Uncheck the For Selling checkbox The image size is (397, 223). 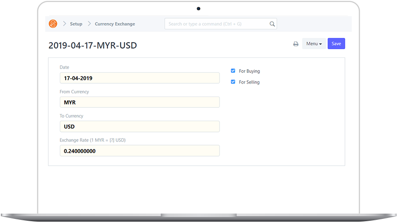point(233,82)
